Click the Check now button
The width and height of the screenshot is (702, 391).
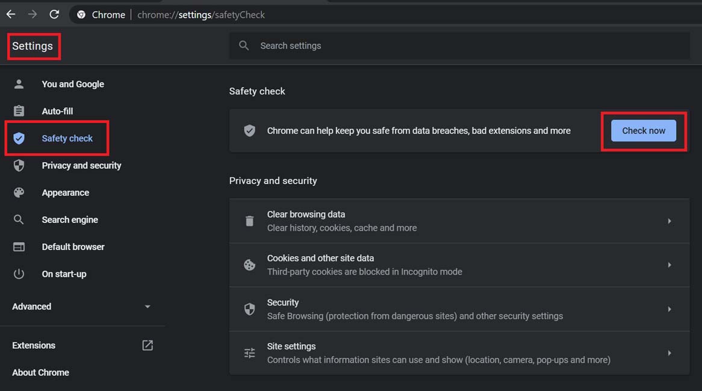click(644, 131)
